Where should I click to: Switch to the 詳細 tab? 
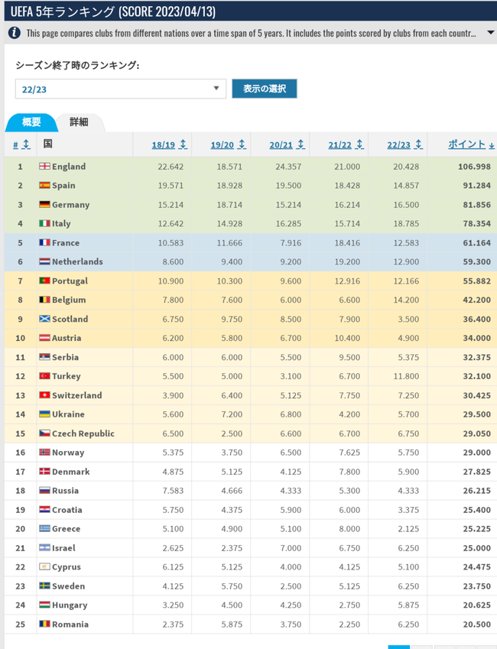[x=79, y=122]
